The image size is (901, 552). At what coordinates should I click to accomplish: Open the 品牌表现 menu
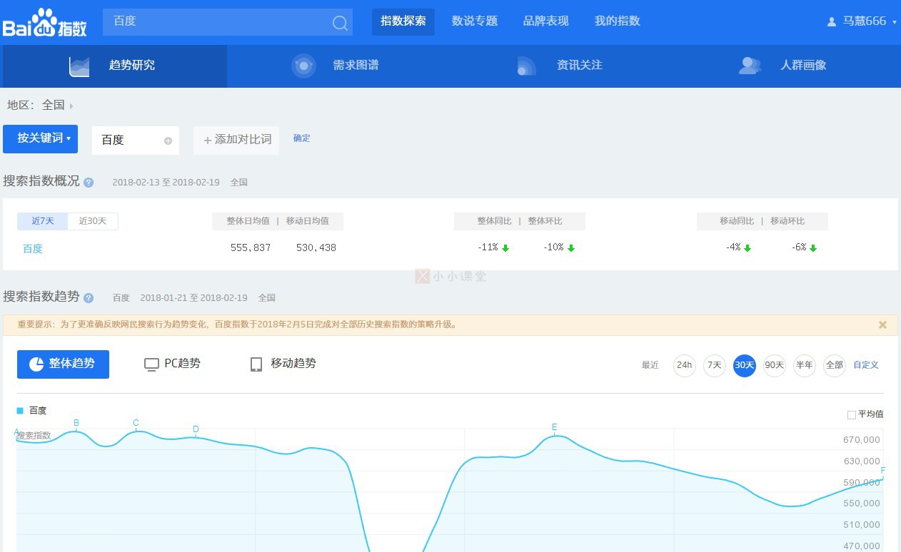click(x=546, y=21)
